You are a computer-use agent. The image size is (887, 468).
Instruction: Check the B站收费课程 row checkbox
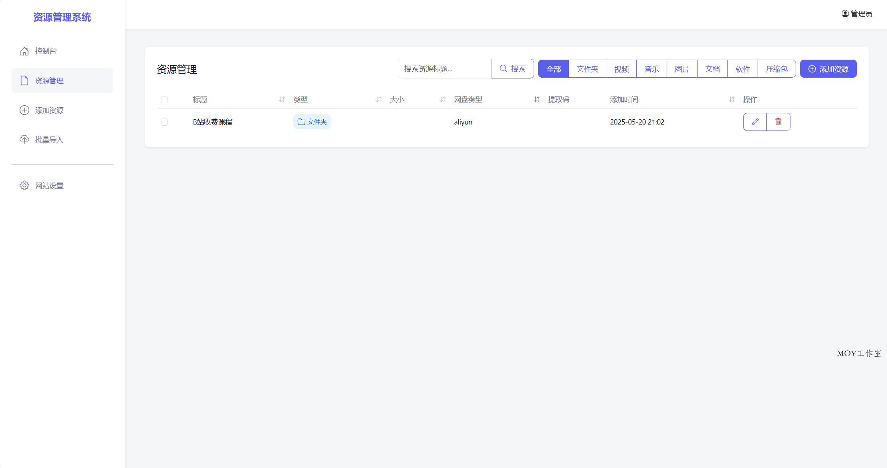164,122
